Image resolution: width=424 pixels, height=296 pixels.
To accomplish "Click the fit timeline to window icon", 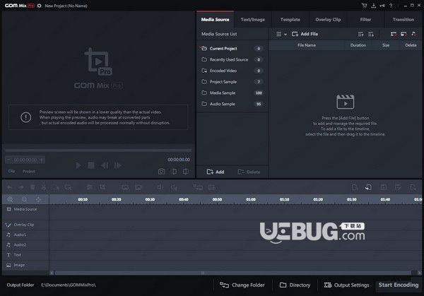I will 38,199.
